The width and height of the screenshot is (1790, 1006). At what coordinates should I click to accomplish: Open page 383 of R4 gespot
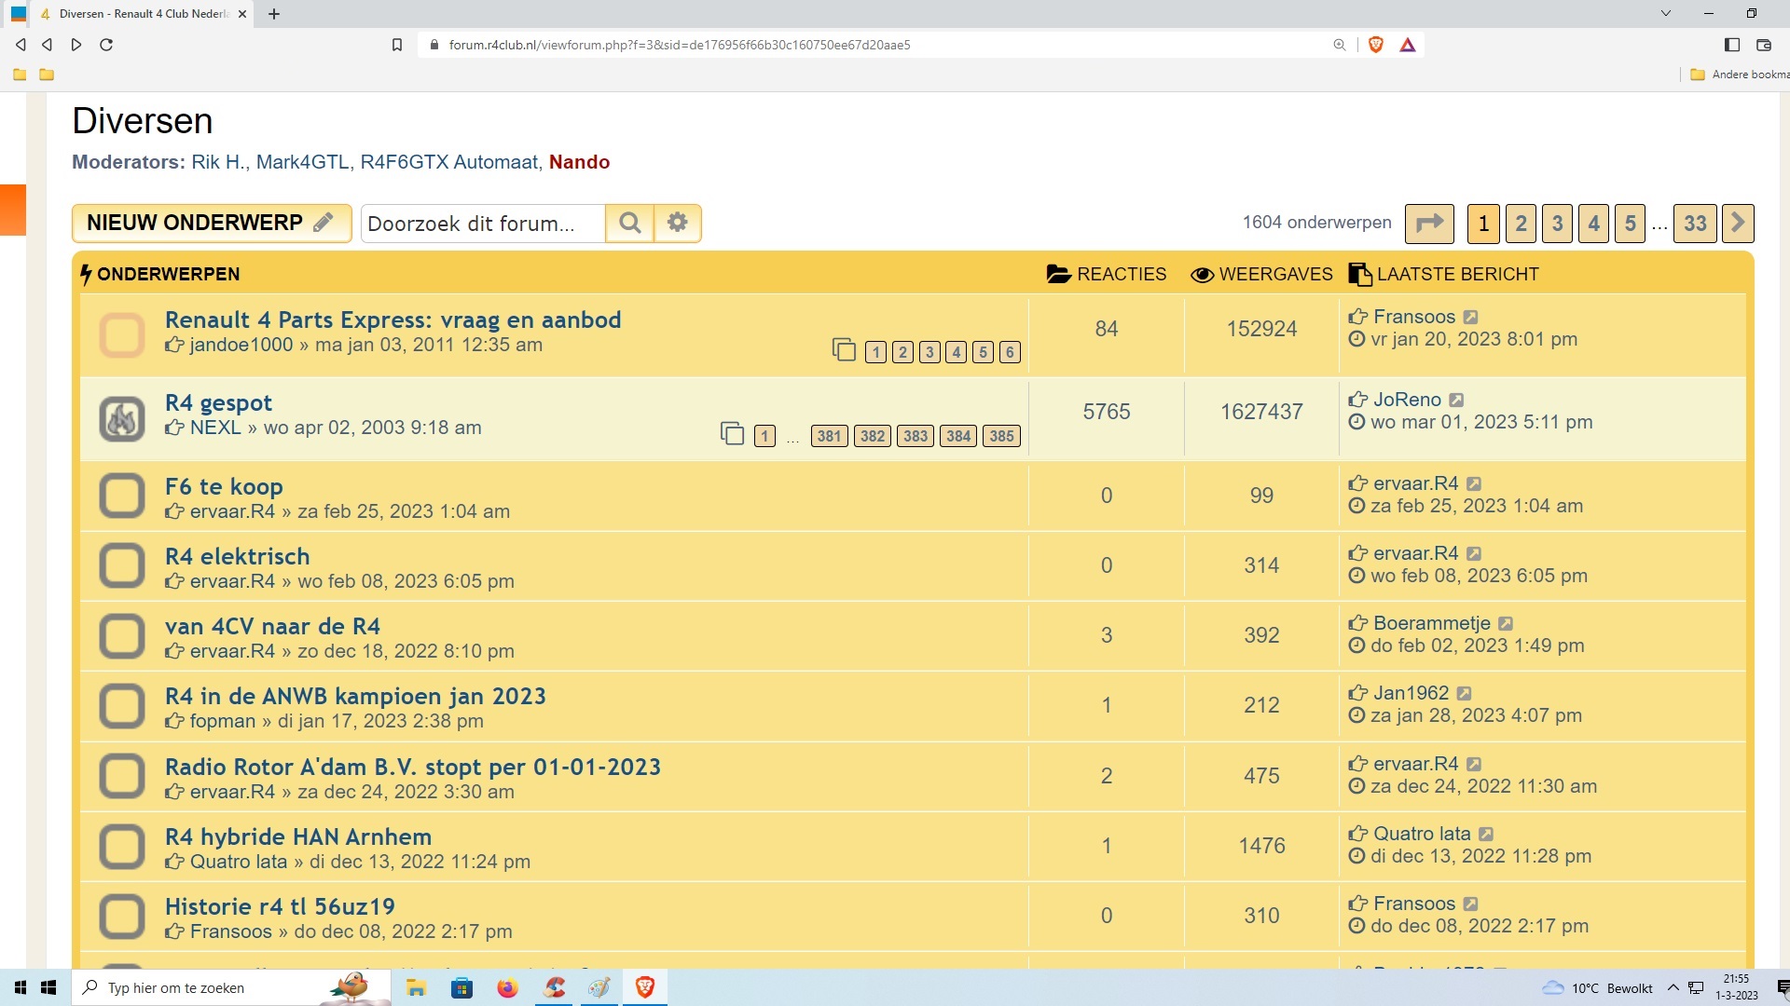916,436
